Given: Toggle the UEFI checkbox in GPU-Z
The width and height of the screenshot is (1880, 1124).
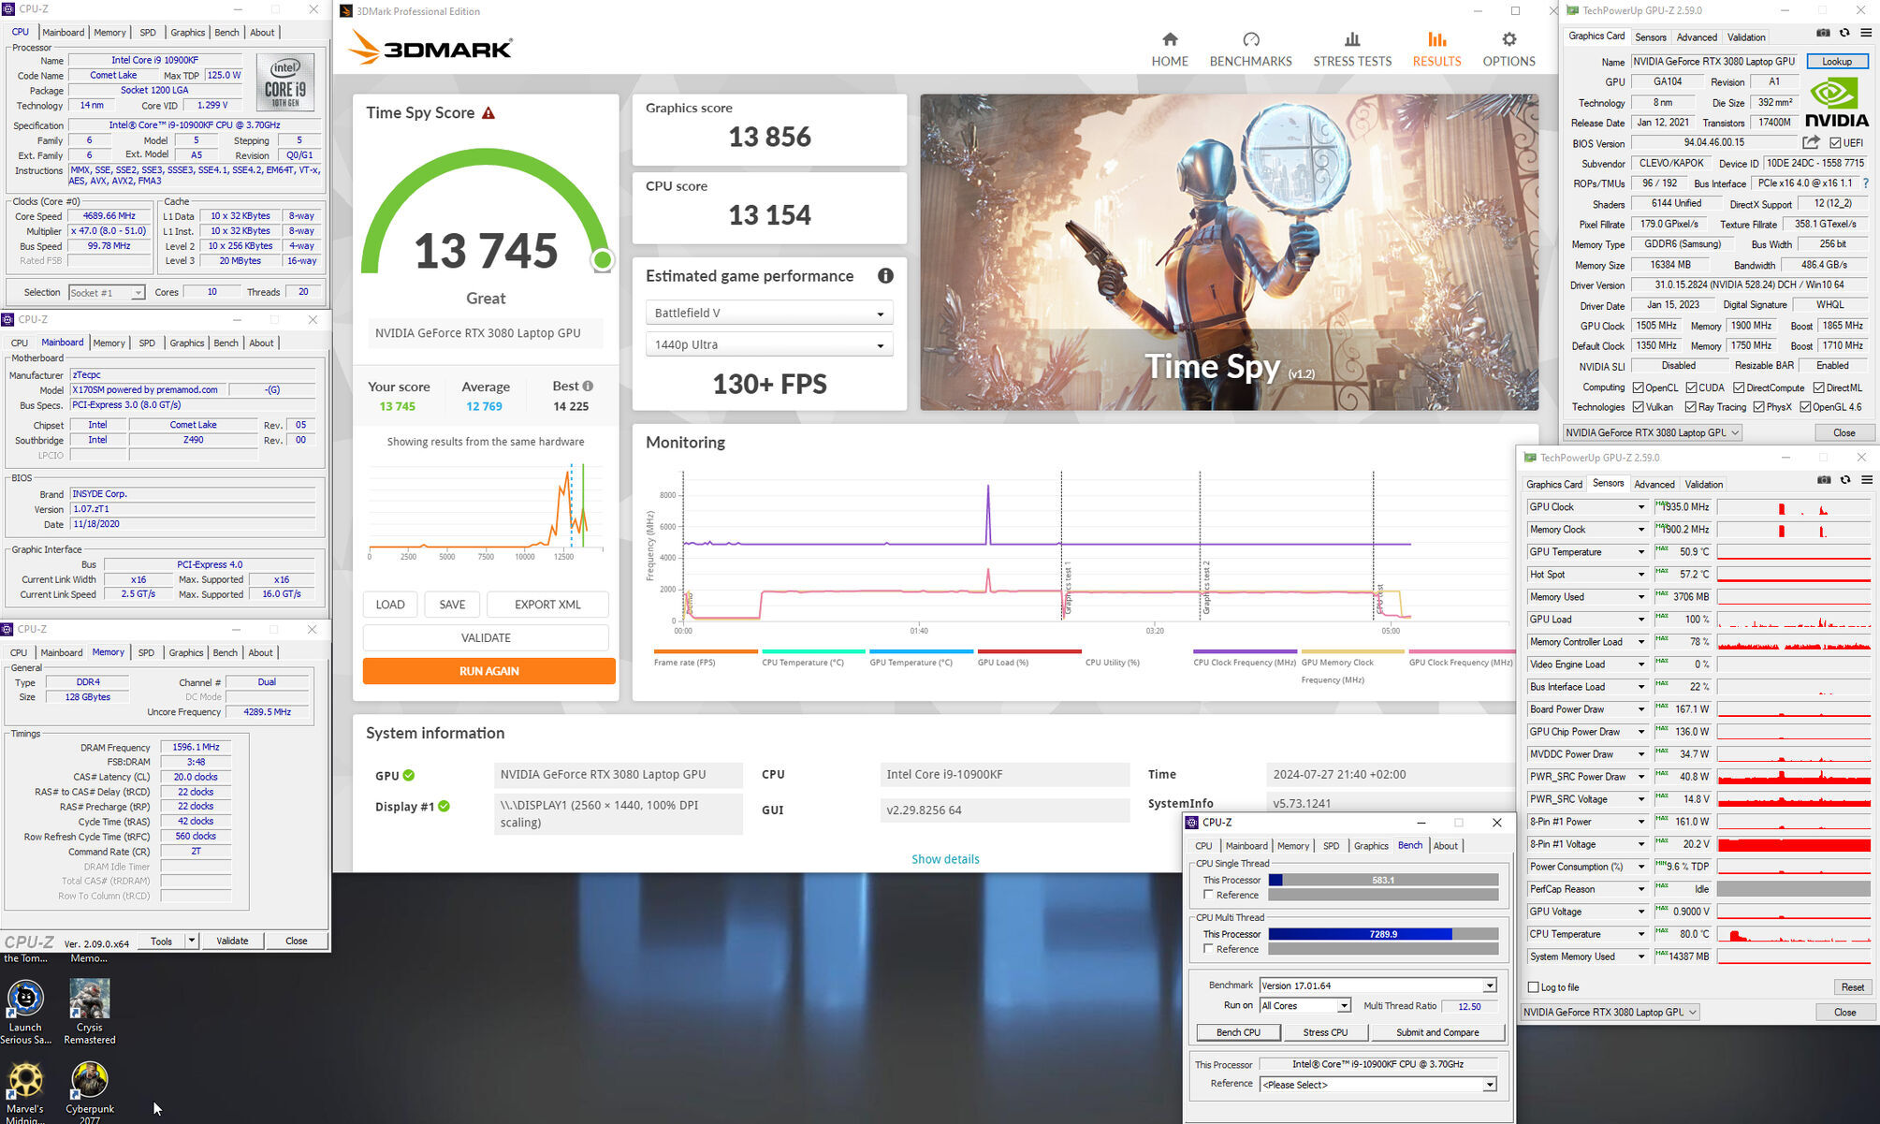Looking at the screenshot, I should 1835,143.
